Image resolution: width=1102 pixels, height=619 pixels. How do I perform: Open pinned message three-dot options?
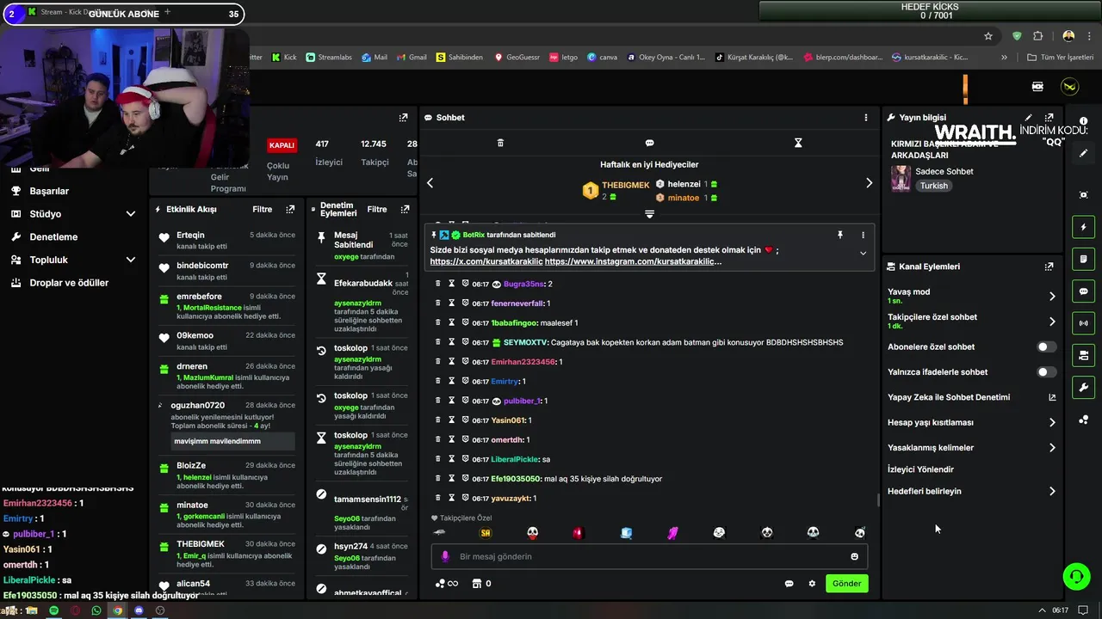coord(863,235)
